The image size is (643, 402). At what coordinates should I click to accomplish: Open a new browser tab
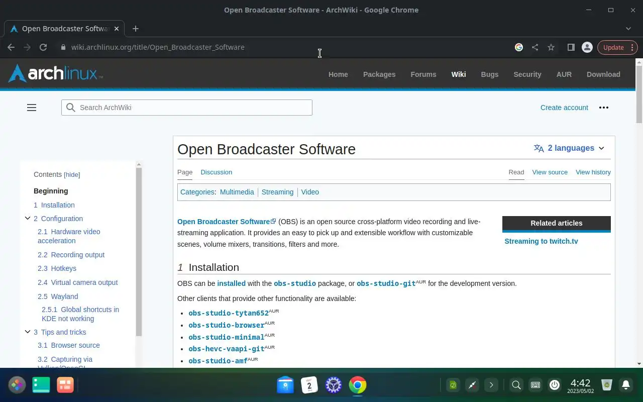(136, 29)
